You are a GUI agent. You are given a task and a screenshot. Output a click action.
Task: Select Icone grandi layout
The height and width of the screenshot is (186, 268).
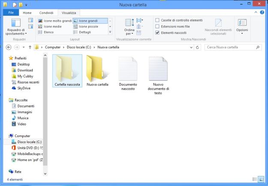tap(90, 21)
